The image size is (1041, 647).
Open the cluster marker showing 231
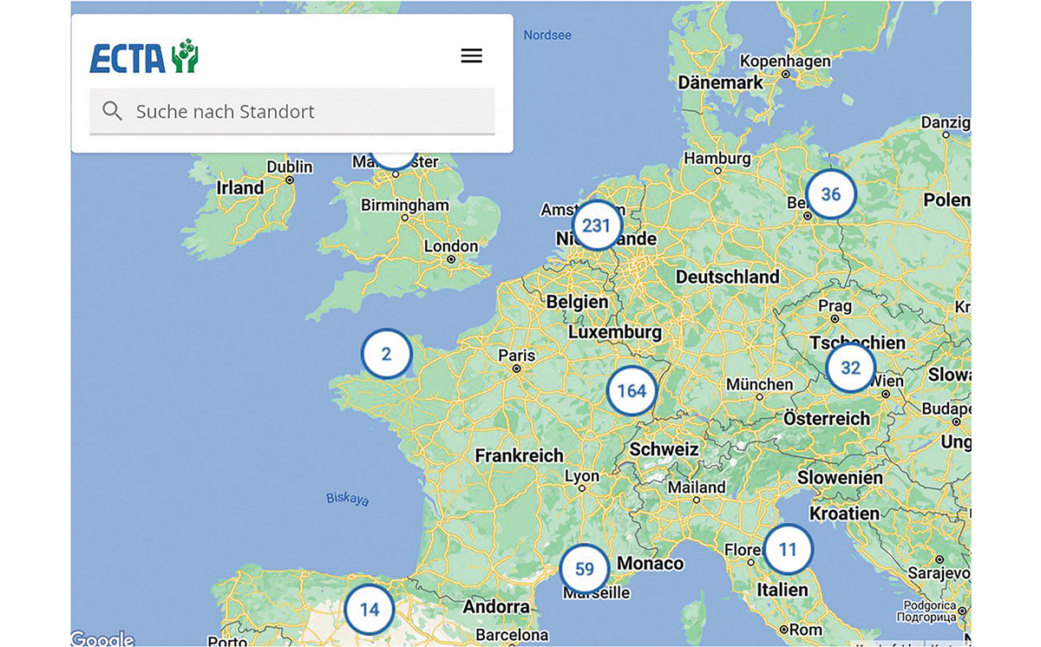coord(597,225)
